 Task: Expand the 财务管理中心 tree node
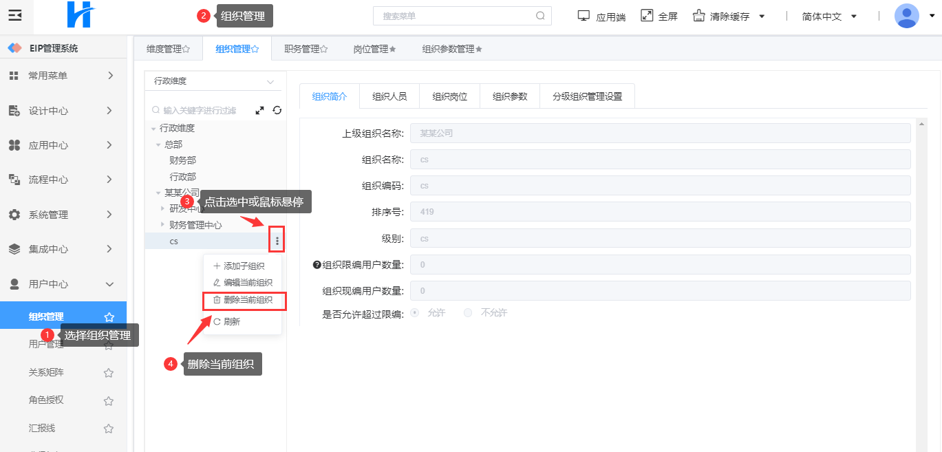coord(163,224)
